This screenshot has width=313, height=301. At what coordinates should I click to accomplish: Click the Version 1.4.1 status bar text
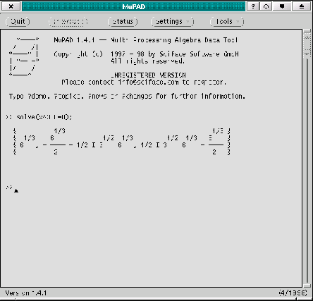26,293
